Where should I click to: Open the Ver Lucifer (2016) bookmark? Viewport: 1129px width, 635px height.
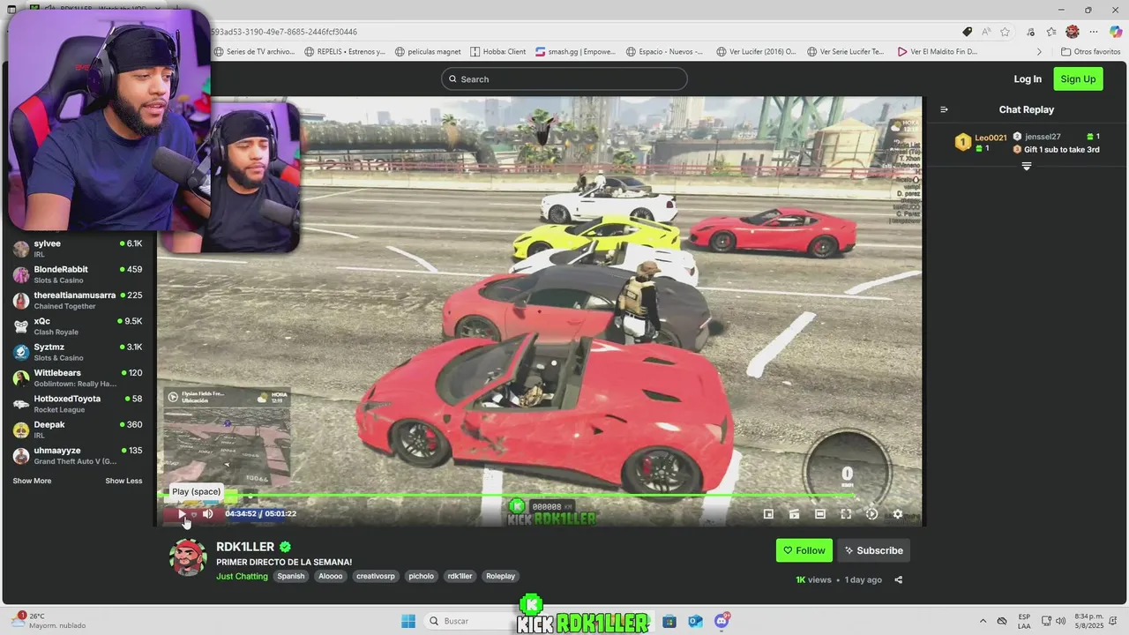pyautogui.click(x=756, y=51)
